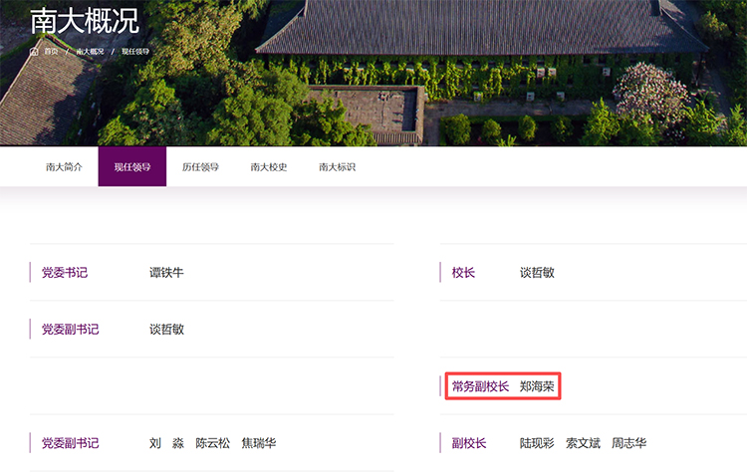Click 谈哲敏 in the 党委副书记 row

pos(166,330)
